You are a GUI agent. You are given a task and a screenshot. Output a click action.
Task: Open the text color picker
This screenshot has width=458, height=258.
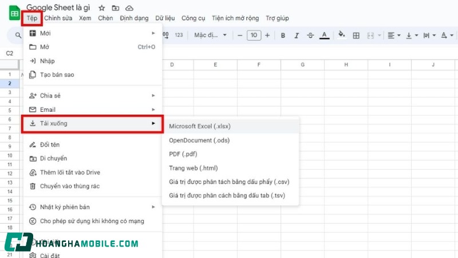pyautogui.click(x=325, y=36)
